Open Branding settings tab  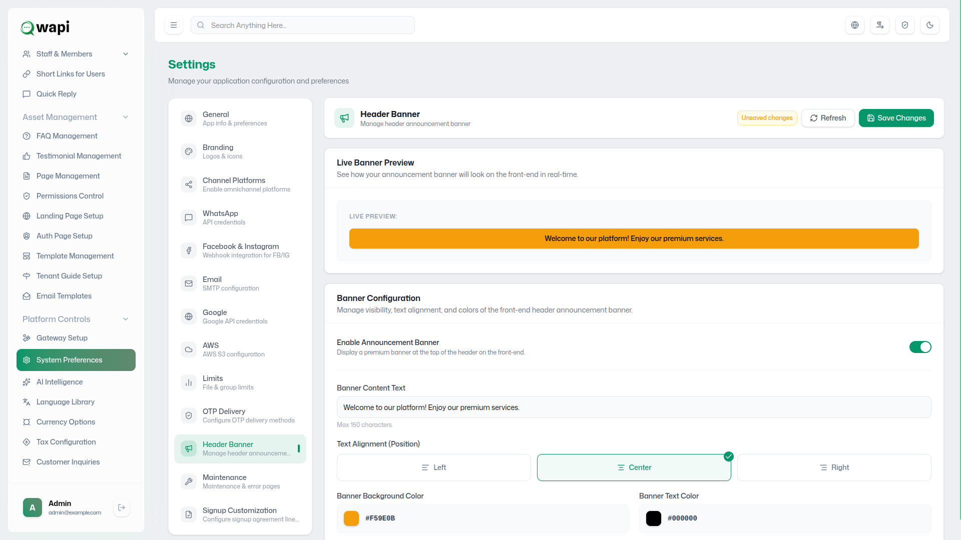pos(240,151)
